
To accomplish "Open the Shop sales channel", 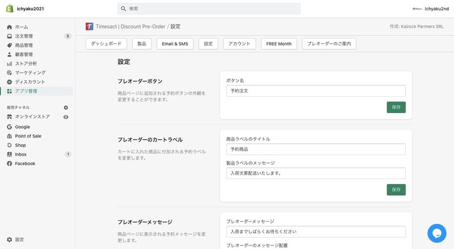I will [20, 145].
